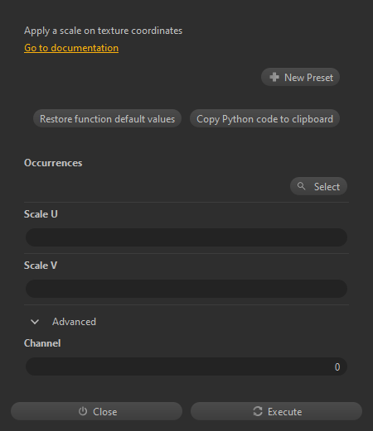Restore function default values
The image size is (373, 431).
107,118
